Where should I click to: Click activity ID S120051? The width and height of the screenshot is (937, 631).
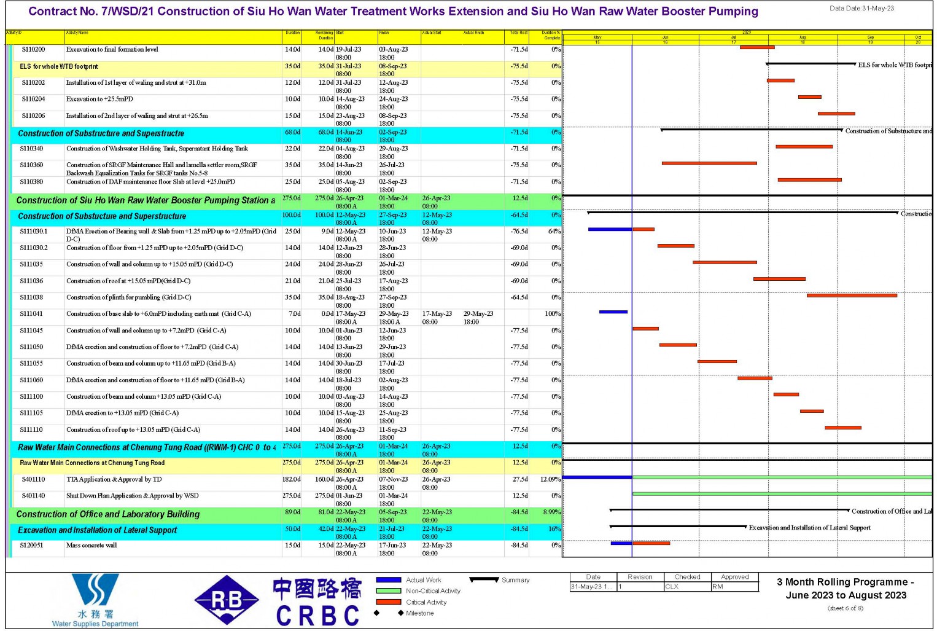31,546
